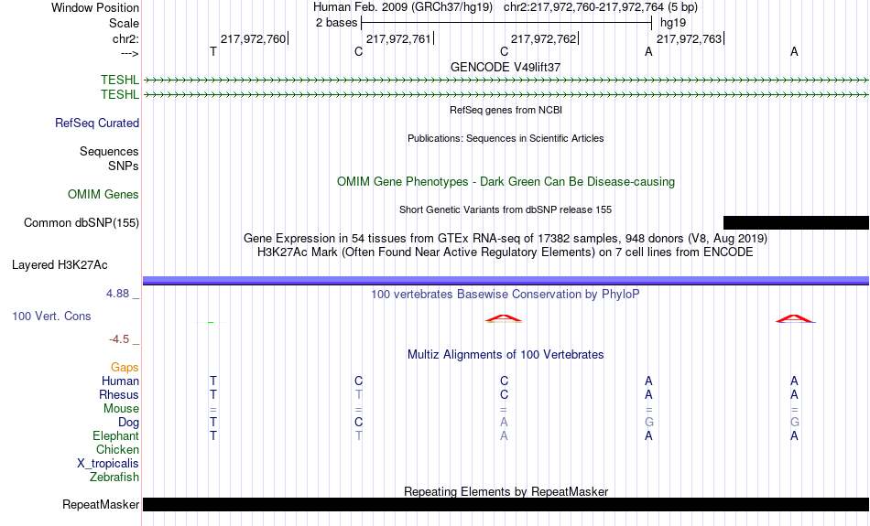Click Multiz Alignments of 100 Vertebrates title
The width and height of the screenshot is (870, 526).
coord(506,355)
